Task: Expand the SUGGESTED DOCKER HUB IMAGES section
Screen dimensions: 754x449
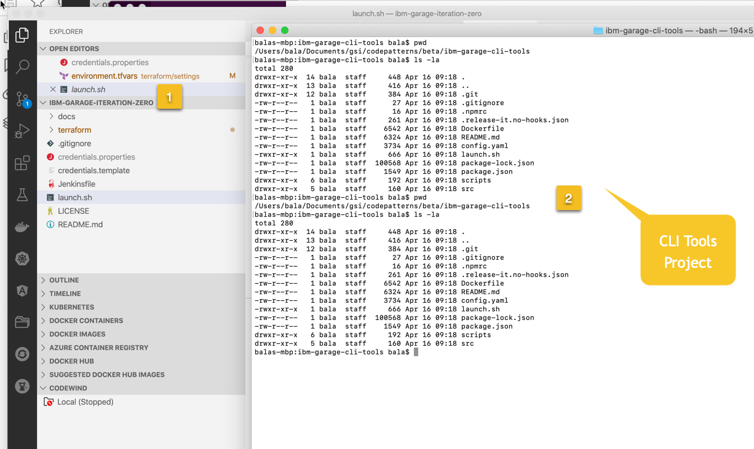Action: (x=44, y=375)
